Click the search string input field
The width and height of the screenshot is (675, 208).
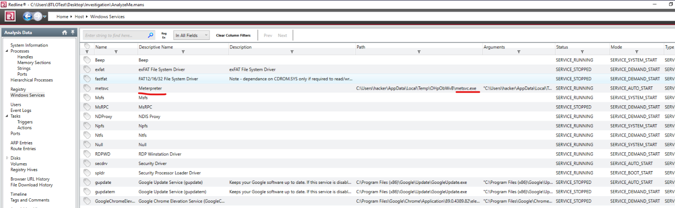point(115,36)
